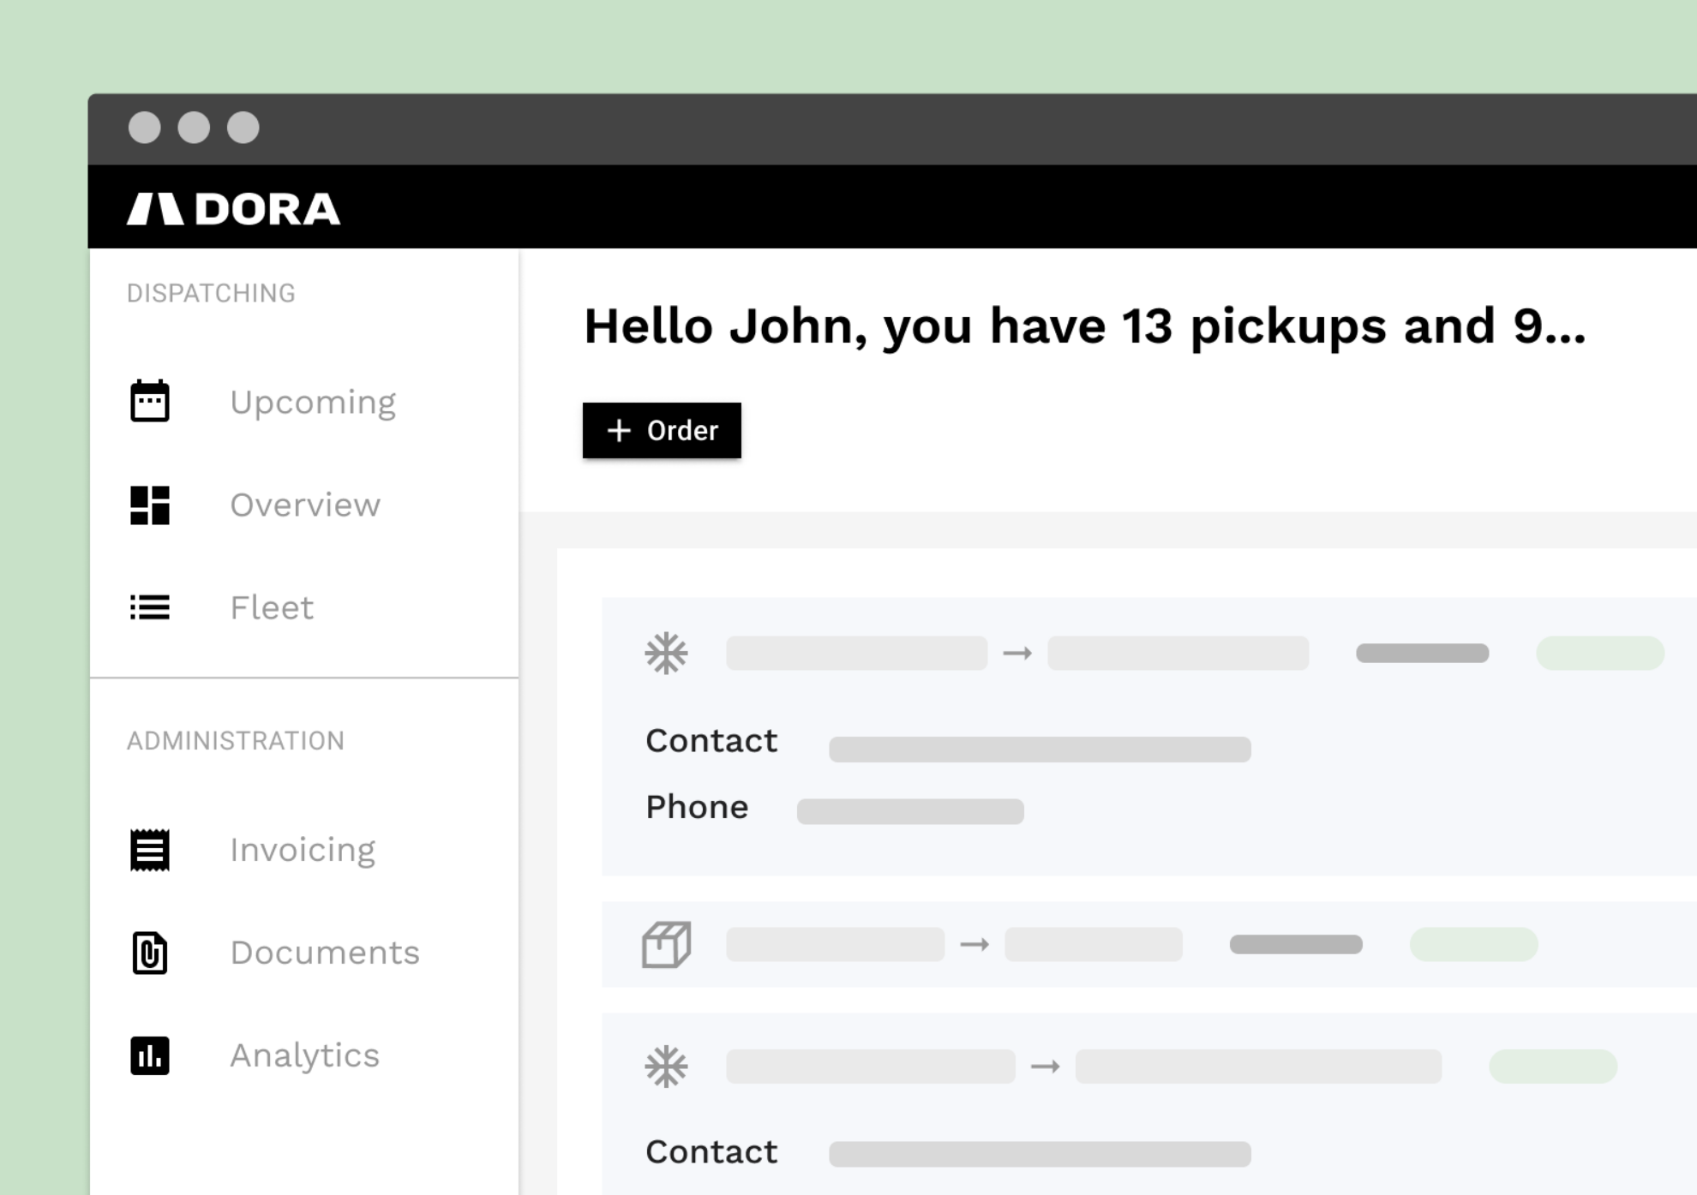Screen dimensions: 1697x1195
Task: Select Fleet from the Dispatching section
Action: (271, 607)
